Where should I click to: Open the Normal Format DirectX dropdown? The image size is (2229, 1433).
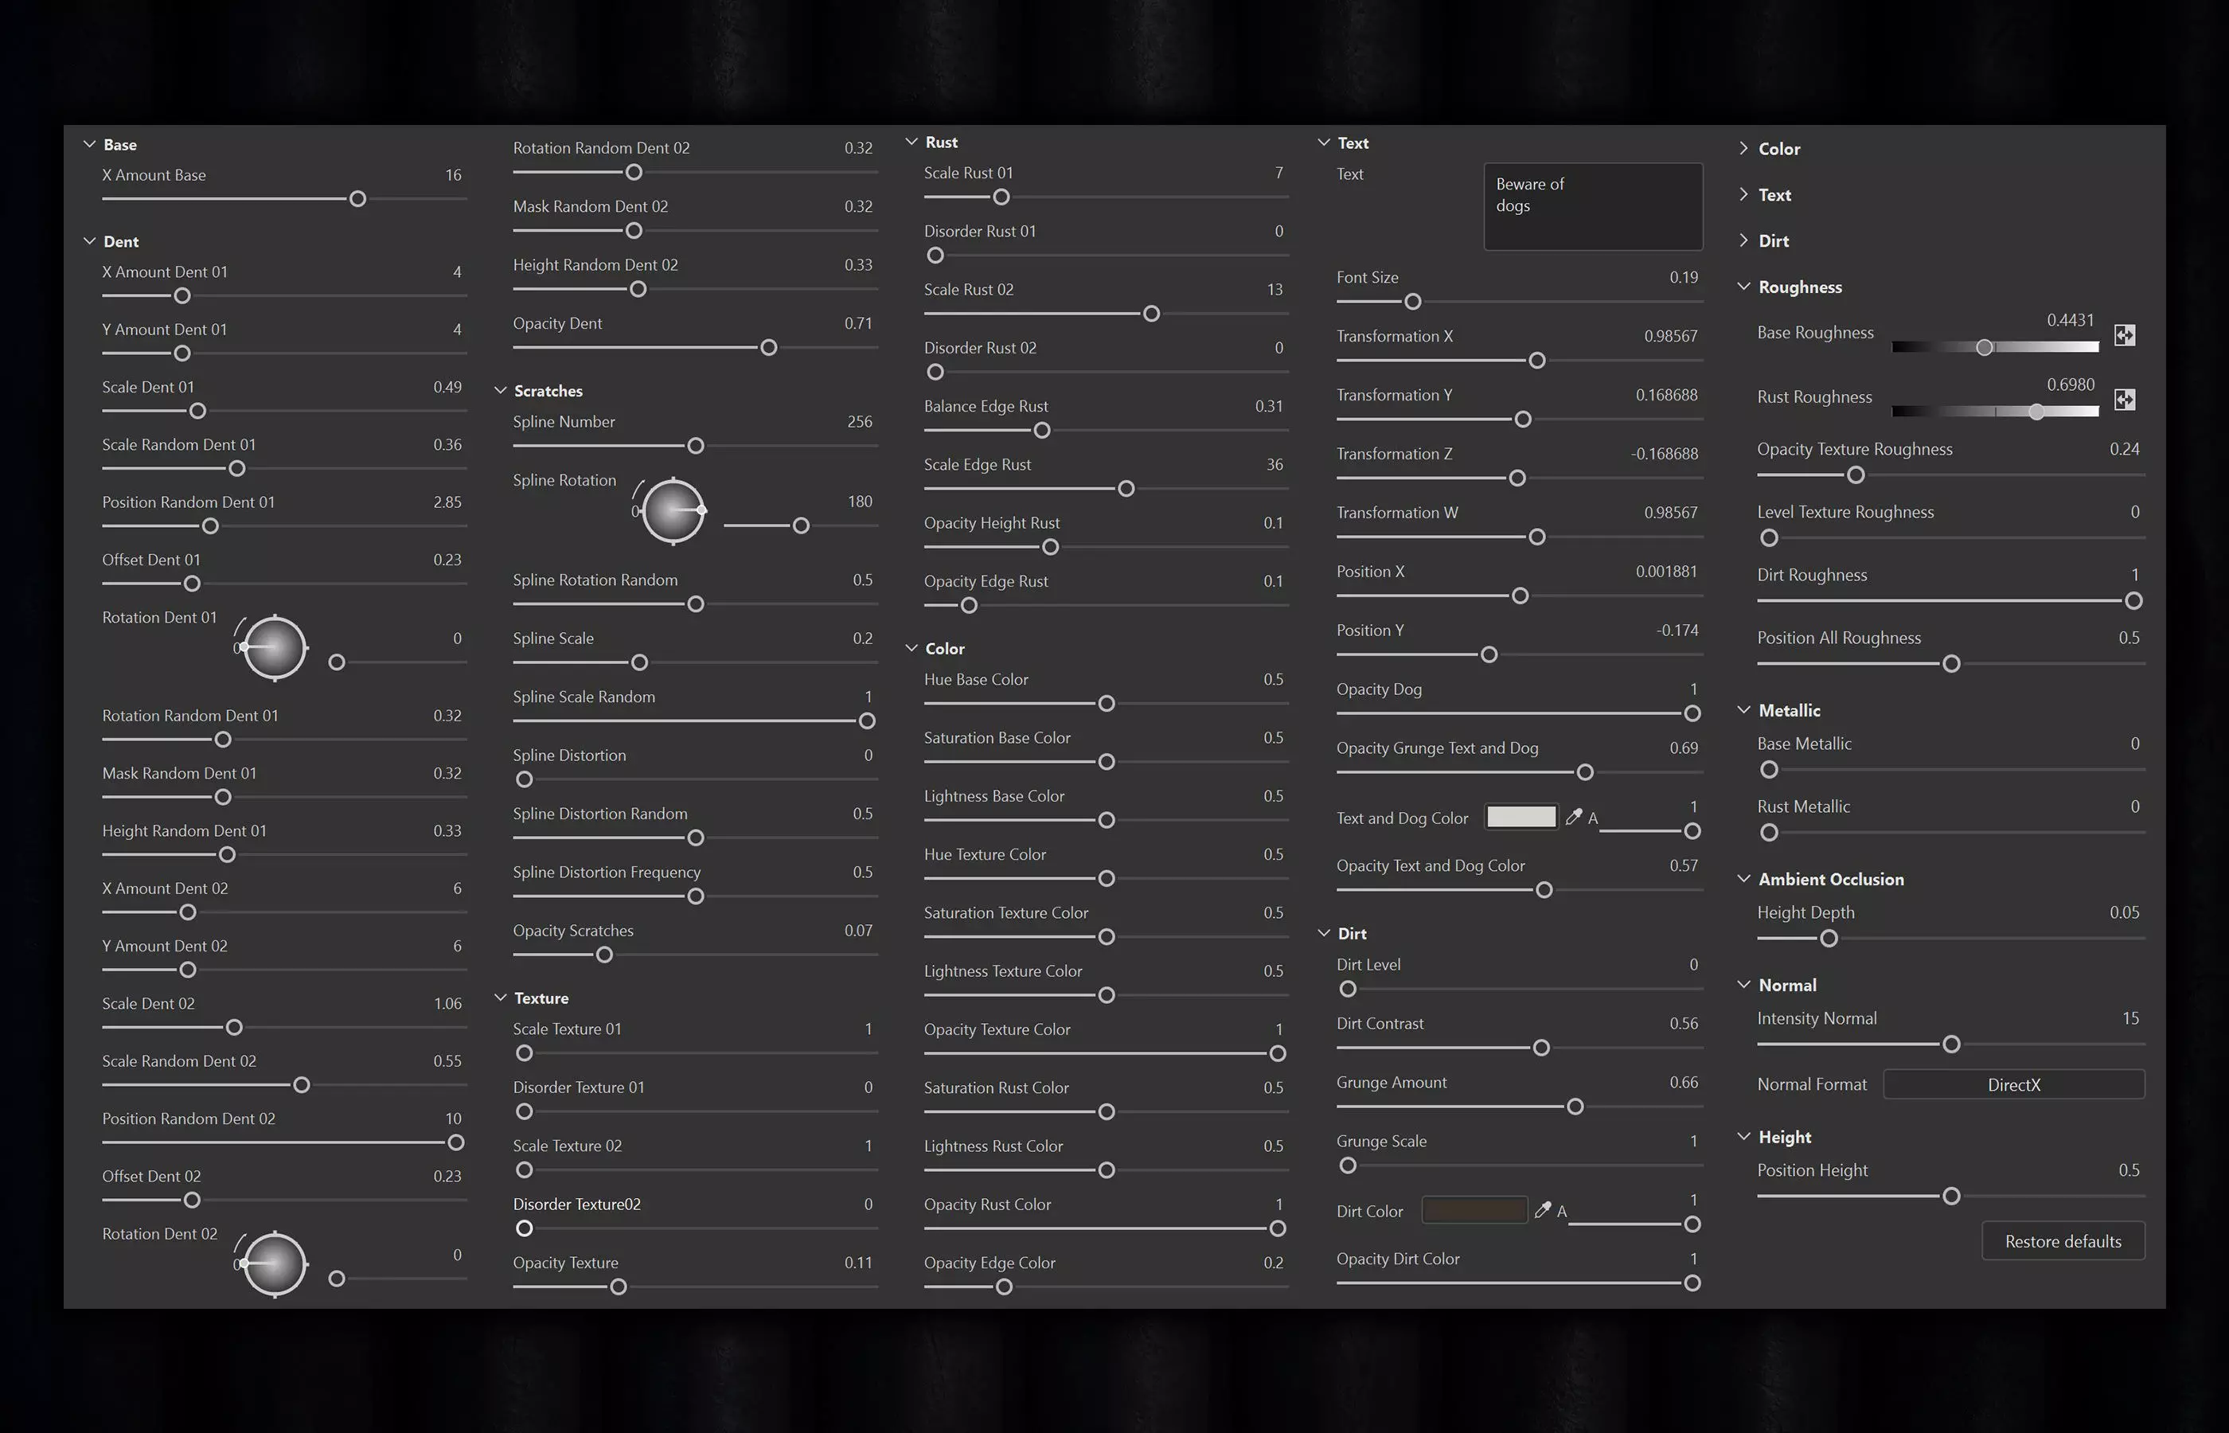click(2013, 1084)
